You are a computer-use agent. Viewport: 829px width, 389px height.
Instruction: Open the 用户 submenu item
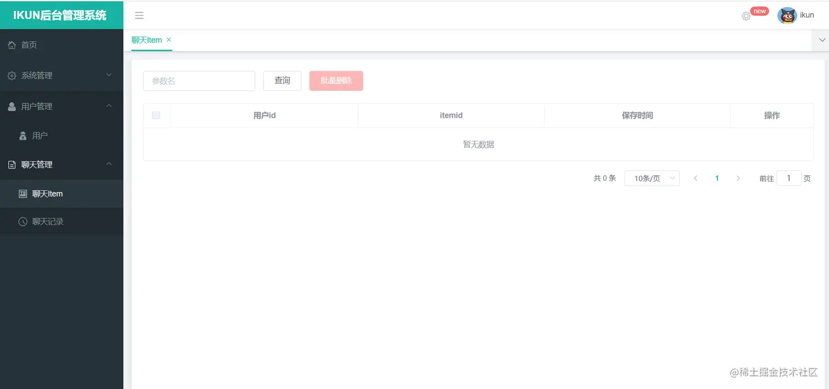61,135
